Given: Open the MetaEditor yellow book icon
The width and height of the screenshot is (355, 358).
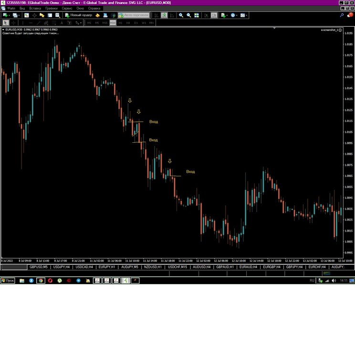Looking at the screenshot, I should click(97, 15).
